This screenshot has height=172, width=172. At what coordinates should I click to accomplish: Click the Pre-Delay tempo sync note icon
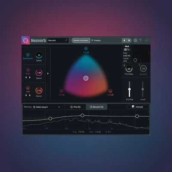(x=124, y=65)
